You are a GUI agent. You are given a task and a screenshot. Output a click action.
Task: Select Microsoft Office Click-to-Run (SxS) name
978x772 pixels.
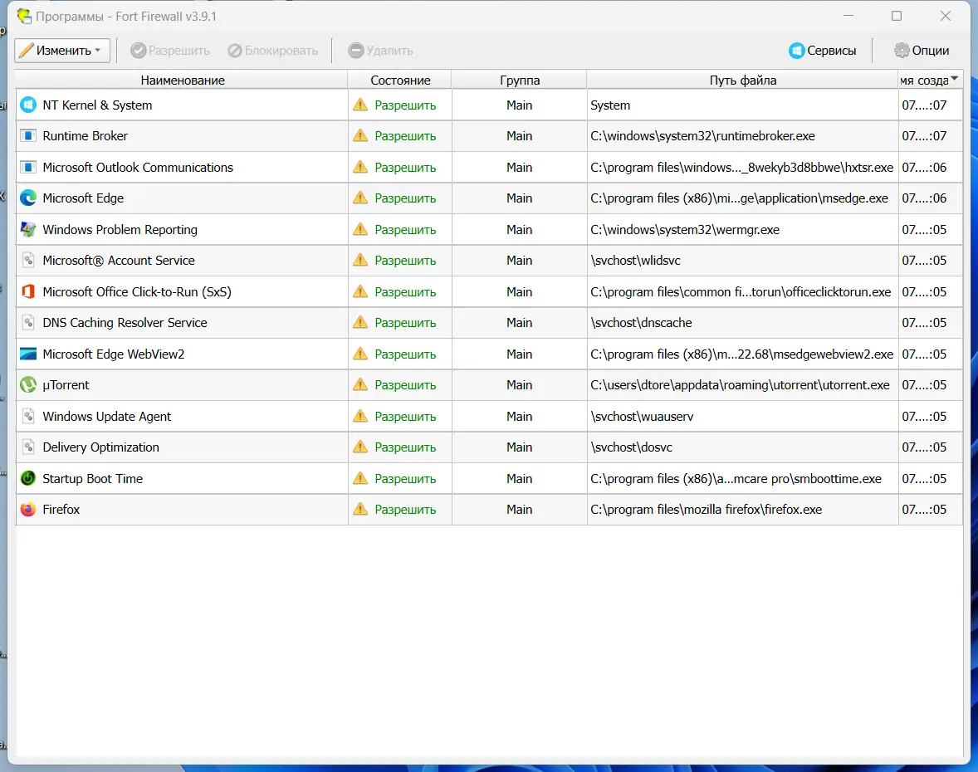click(x=137, y=292)
